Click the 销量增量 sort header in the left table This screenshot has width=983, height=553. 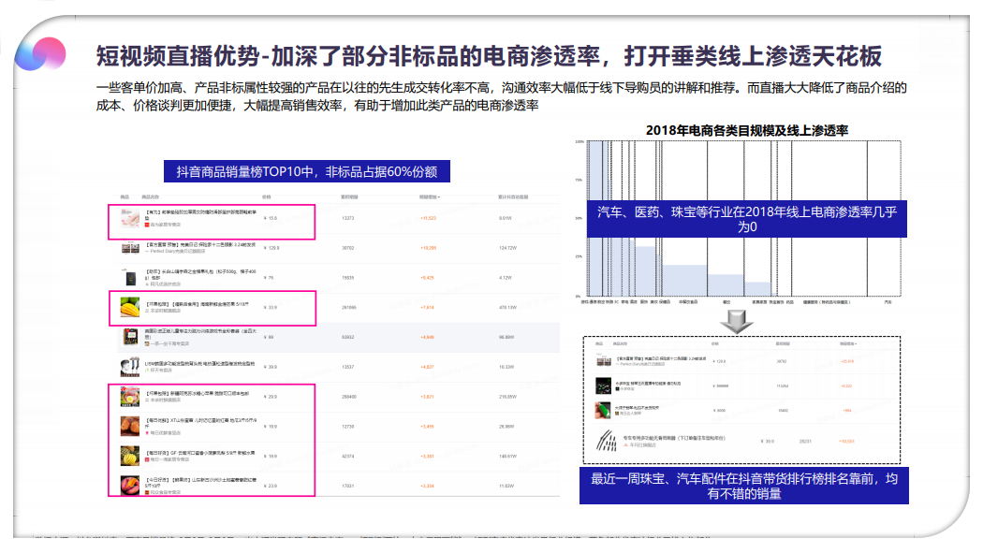coord(429,197)
